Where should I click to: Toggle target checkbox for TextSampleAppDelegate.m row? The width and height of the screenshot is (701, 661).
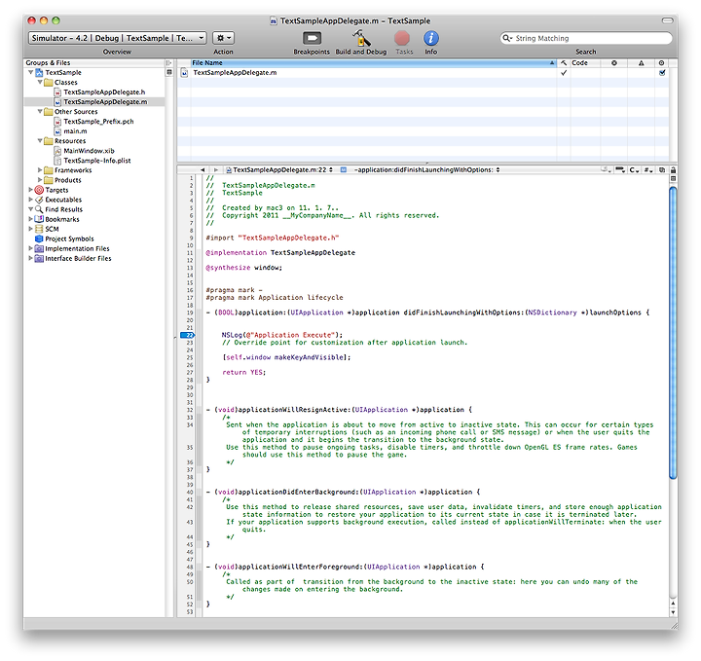pos(662,72)
